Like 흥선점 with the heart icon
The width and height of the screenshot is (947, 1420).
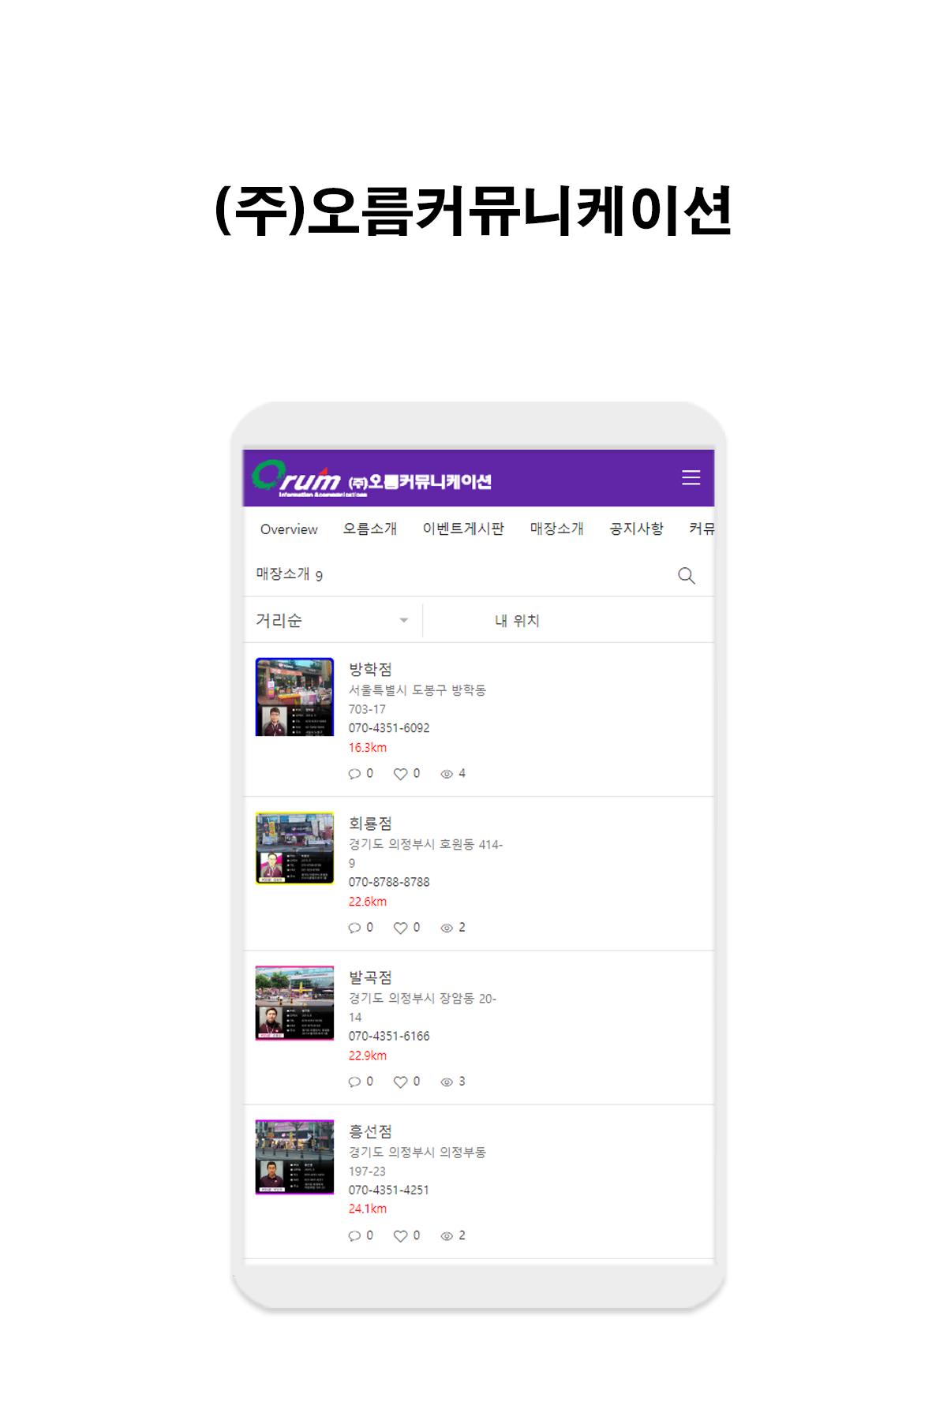400,1235
